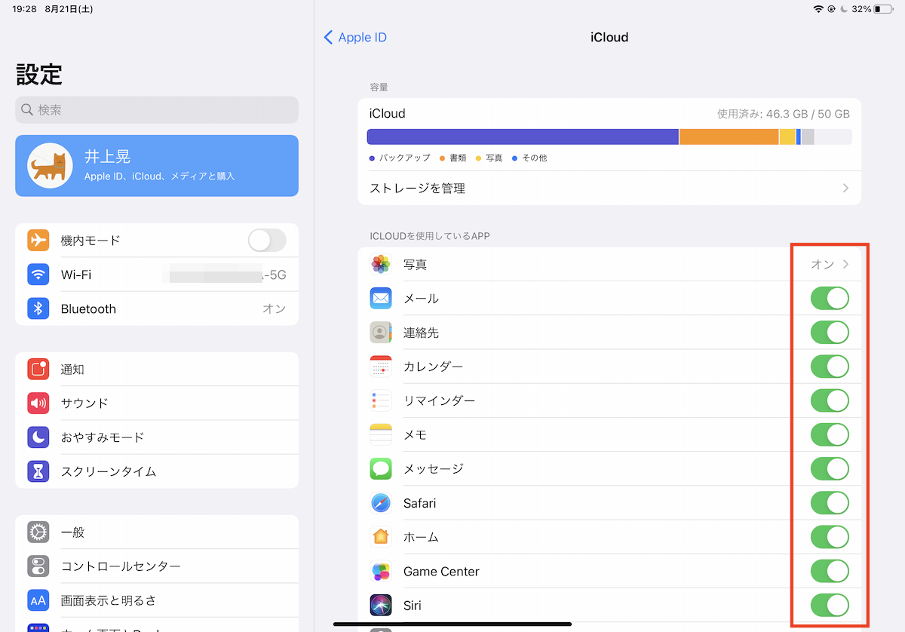Tap the Bluetooth icon in sidebar
This screenshot has height=632, width=905.
click(x=38, y=308)
